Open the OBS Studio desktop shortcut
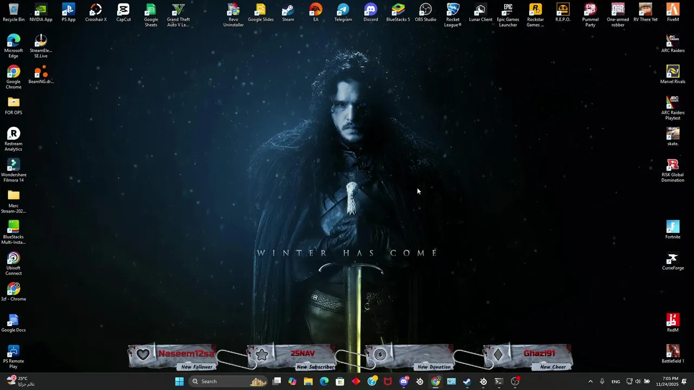Image resolution: width=694 pixels, height=390 pixels. (426, 13)
